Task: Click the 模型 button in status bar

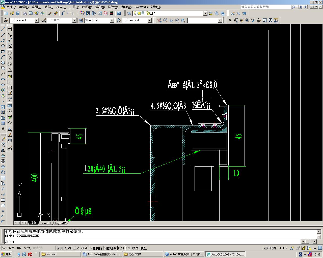Action: (144, 248)
